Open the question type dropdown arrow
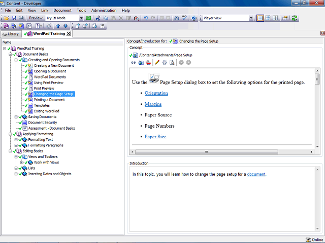The image size is (325, 243). pos(41,26)
